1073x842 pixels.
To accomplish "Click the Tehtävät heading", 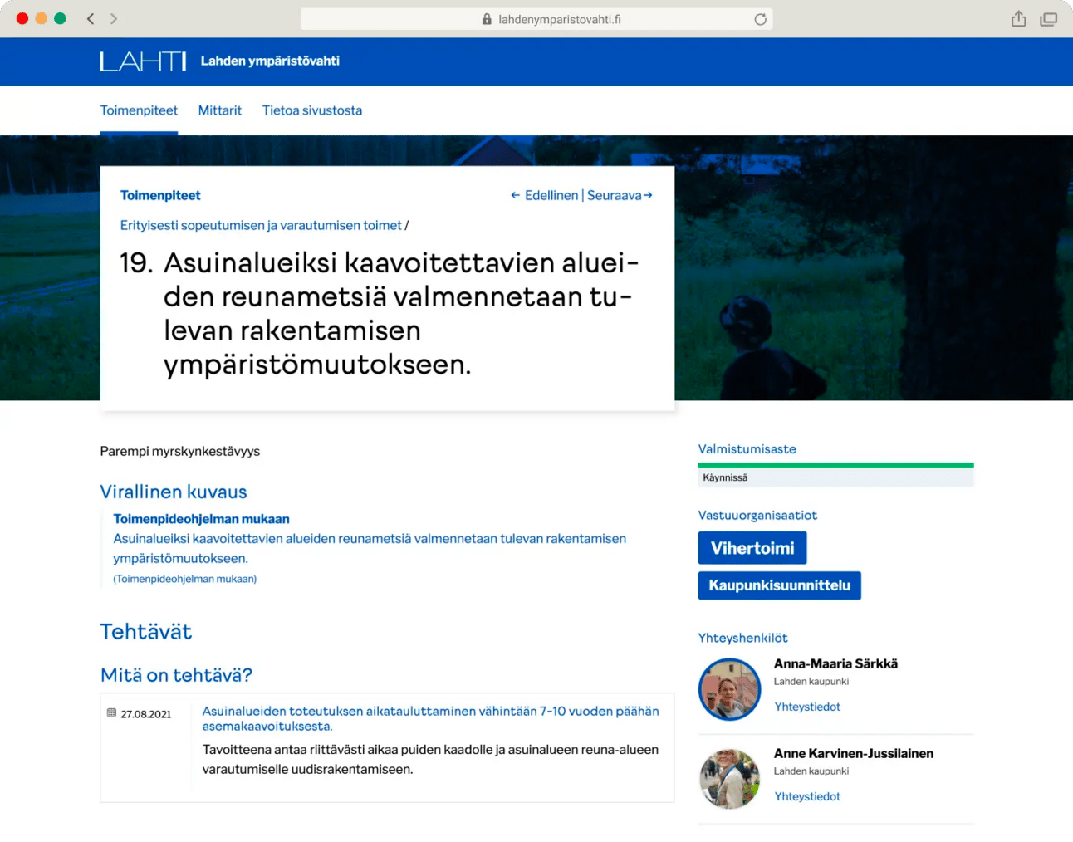I will pyautogui.click(x=146, y=632).
